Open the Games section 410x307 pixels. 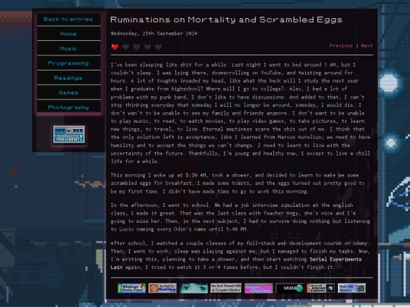click(68, 92)
